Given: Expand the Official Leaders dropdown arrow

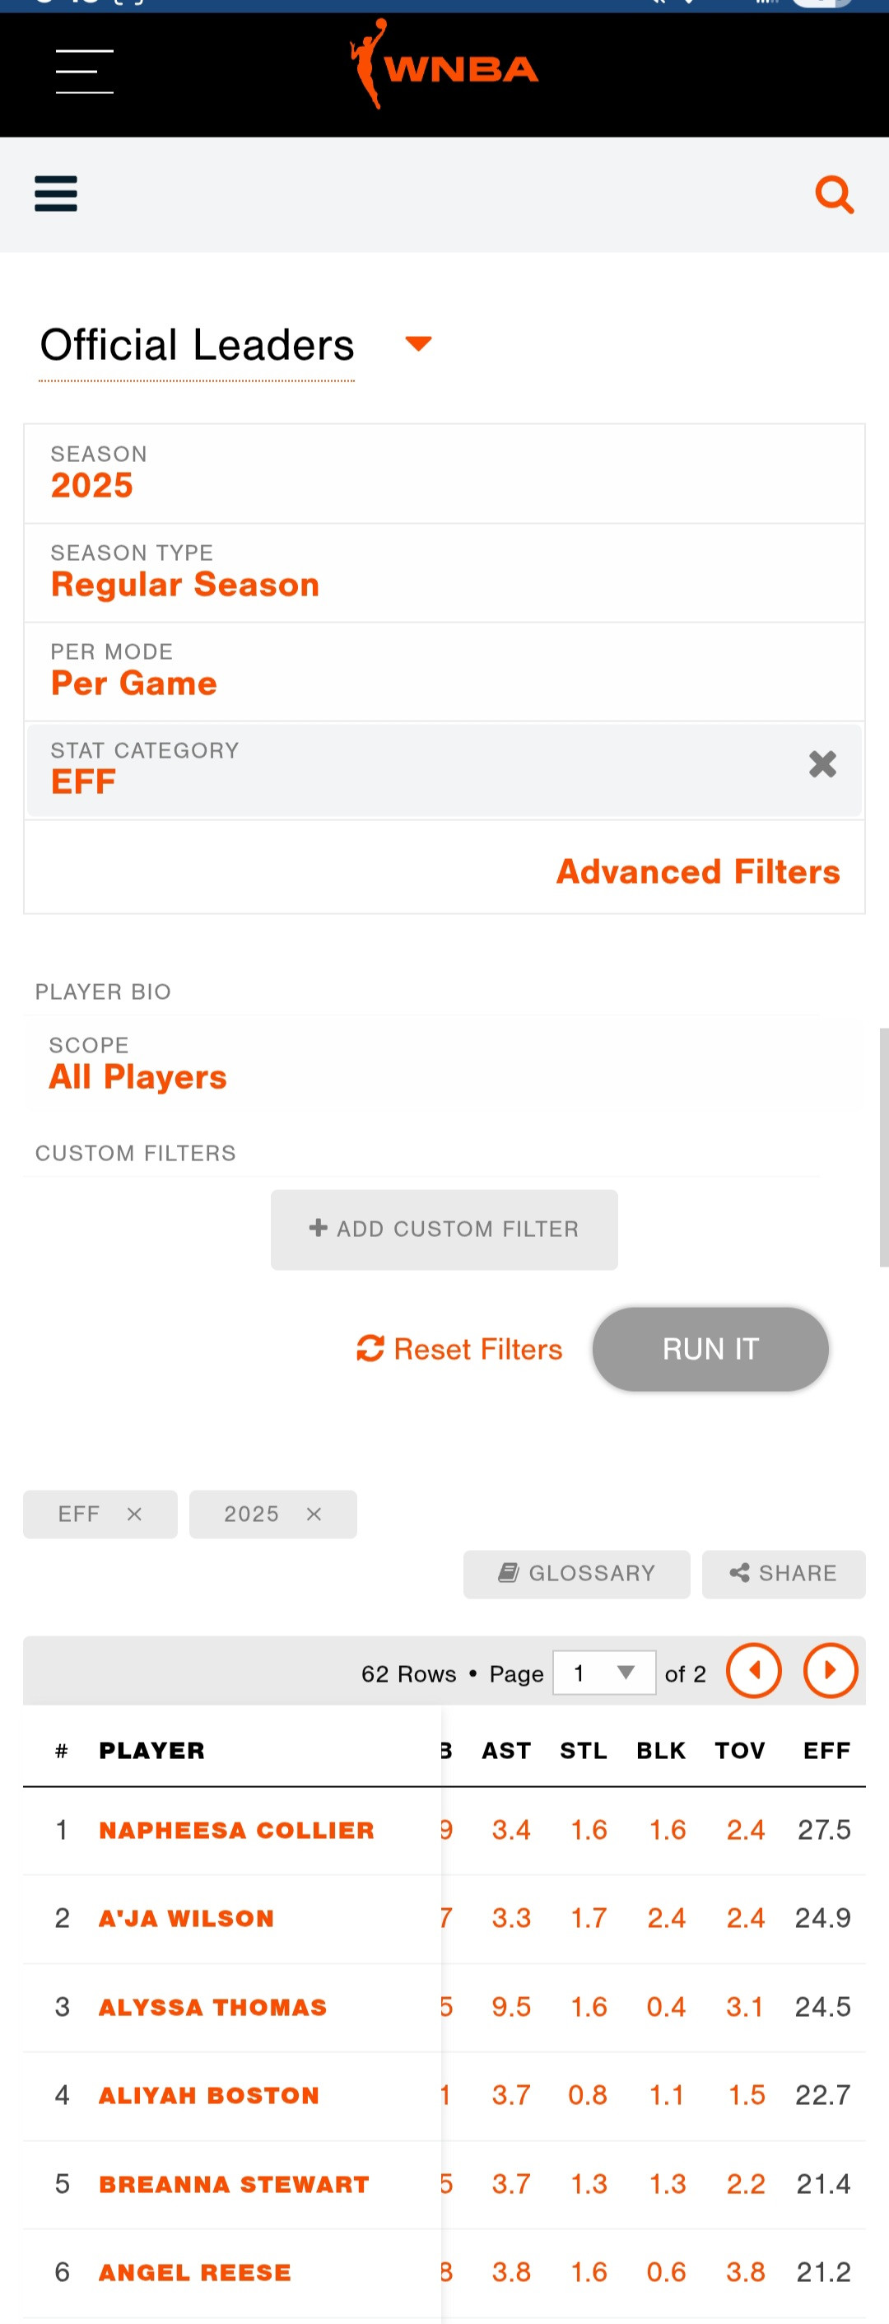Looking at the screenshot, I should [418, 343].
